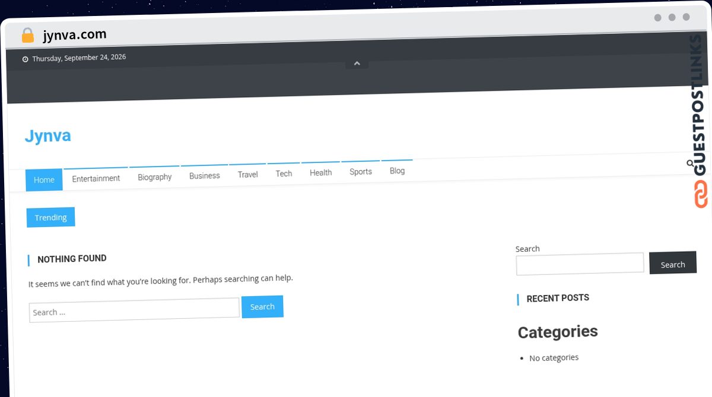Open the Entertainment menu item

(96, 178)
